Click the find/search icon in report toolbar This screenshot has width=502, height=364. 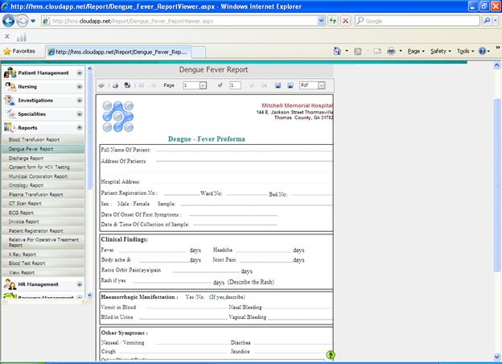point(127,85)
